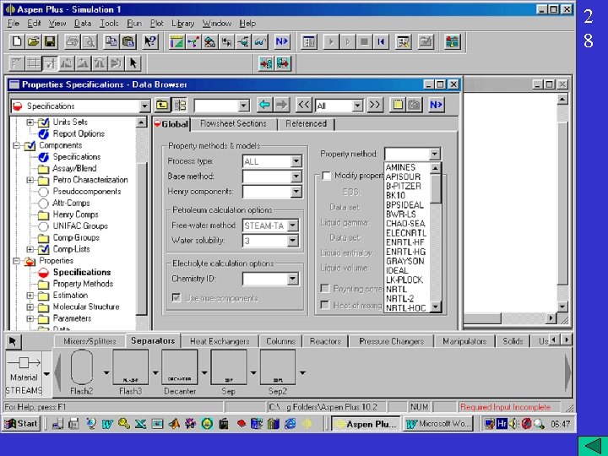Viewport: 608px width, 456px height.
Task: Toggle the Poynting correction checkbox
Action: tap(325, 289)
